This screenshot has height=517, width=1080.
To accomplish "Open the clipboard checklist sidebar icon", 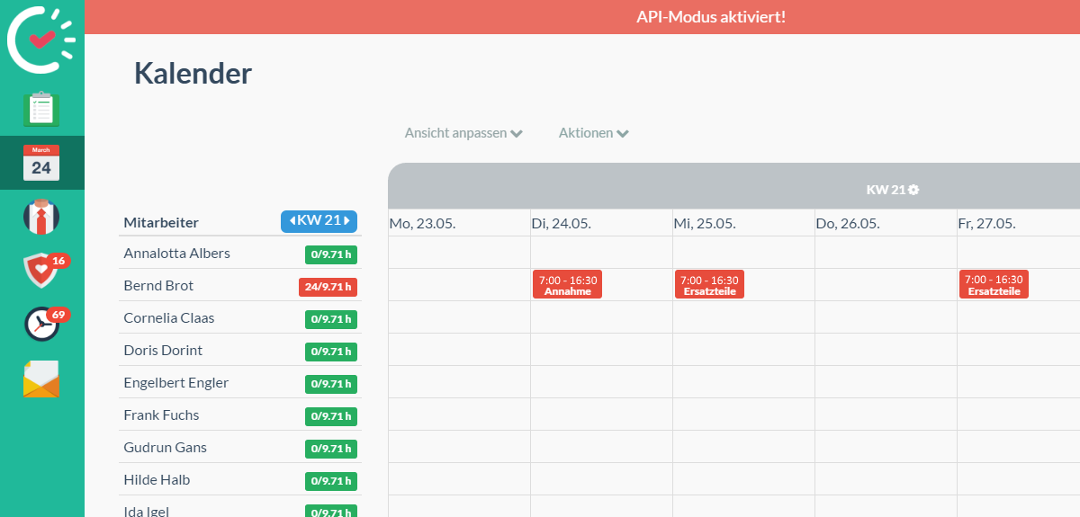I will click(41, 109).
